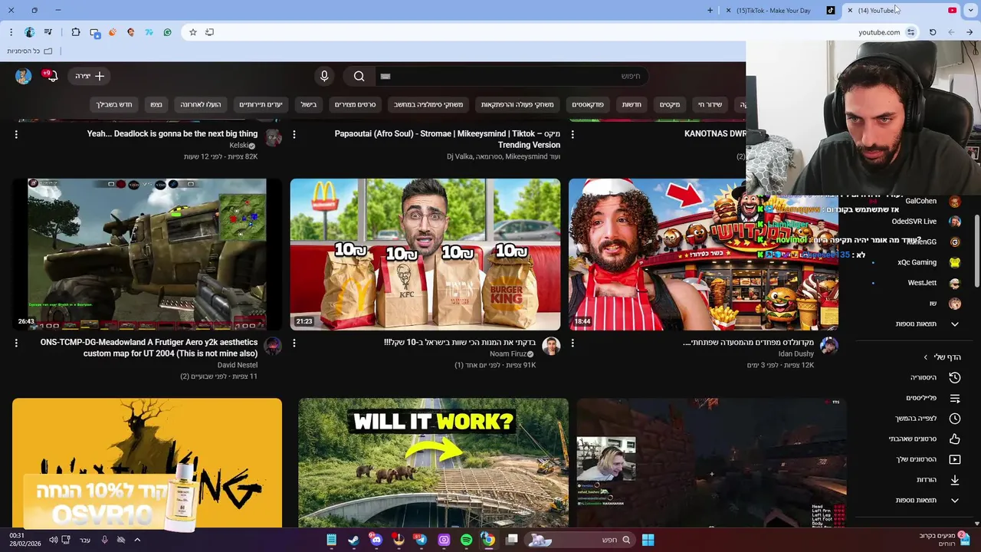981x552 pixels.
Task: Expand the 'show more' chevron below Downloads
Action: click(x=954, y=501)
